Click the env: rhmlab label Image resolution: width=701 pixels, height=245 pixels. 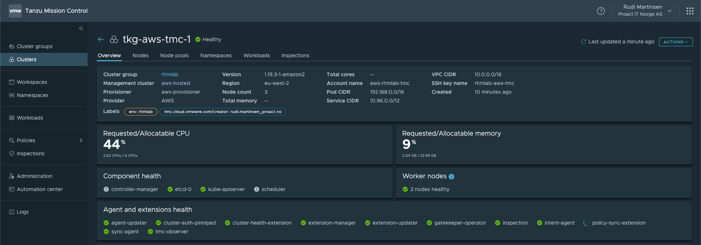pyautogui.click(x=141, y=112)
